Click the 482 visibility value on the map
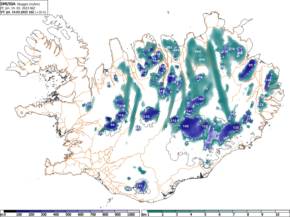This screenshot has width=290, height=217. point(222,67)
